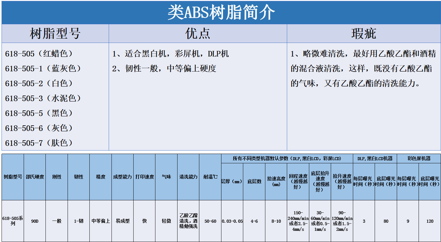The height and width of the screenshot is (242, 441).
Task: Click the 50-60 temperature value
Action: (210, 221)
